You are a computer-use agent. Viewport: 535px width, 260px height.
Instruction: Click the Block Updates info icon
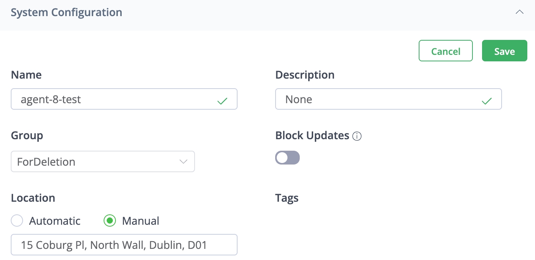coord(357,136)
